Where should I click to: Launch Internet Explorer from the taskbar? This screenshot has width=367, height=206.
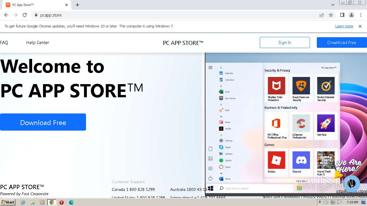click(x=23, y=202)
